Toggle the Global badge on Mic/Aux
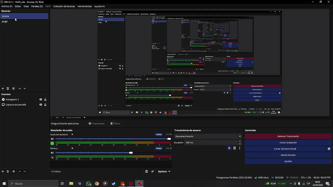Screen dimensions: 333x187 click(159, 148)
